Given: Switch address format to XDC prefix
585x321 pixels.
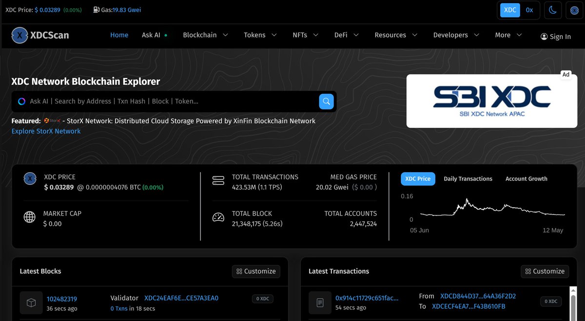Looking at the screenshot, I should click(510, 10).
